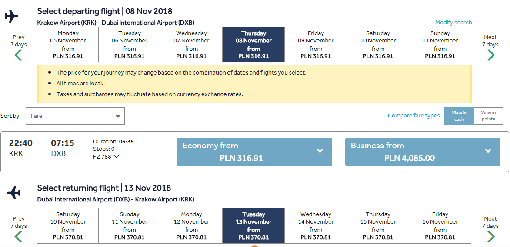Switch fare display to View in cash
The image size is (510, 247).
pos(459,116)
